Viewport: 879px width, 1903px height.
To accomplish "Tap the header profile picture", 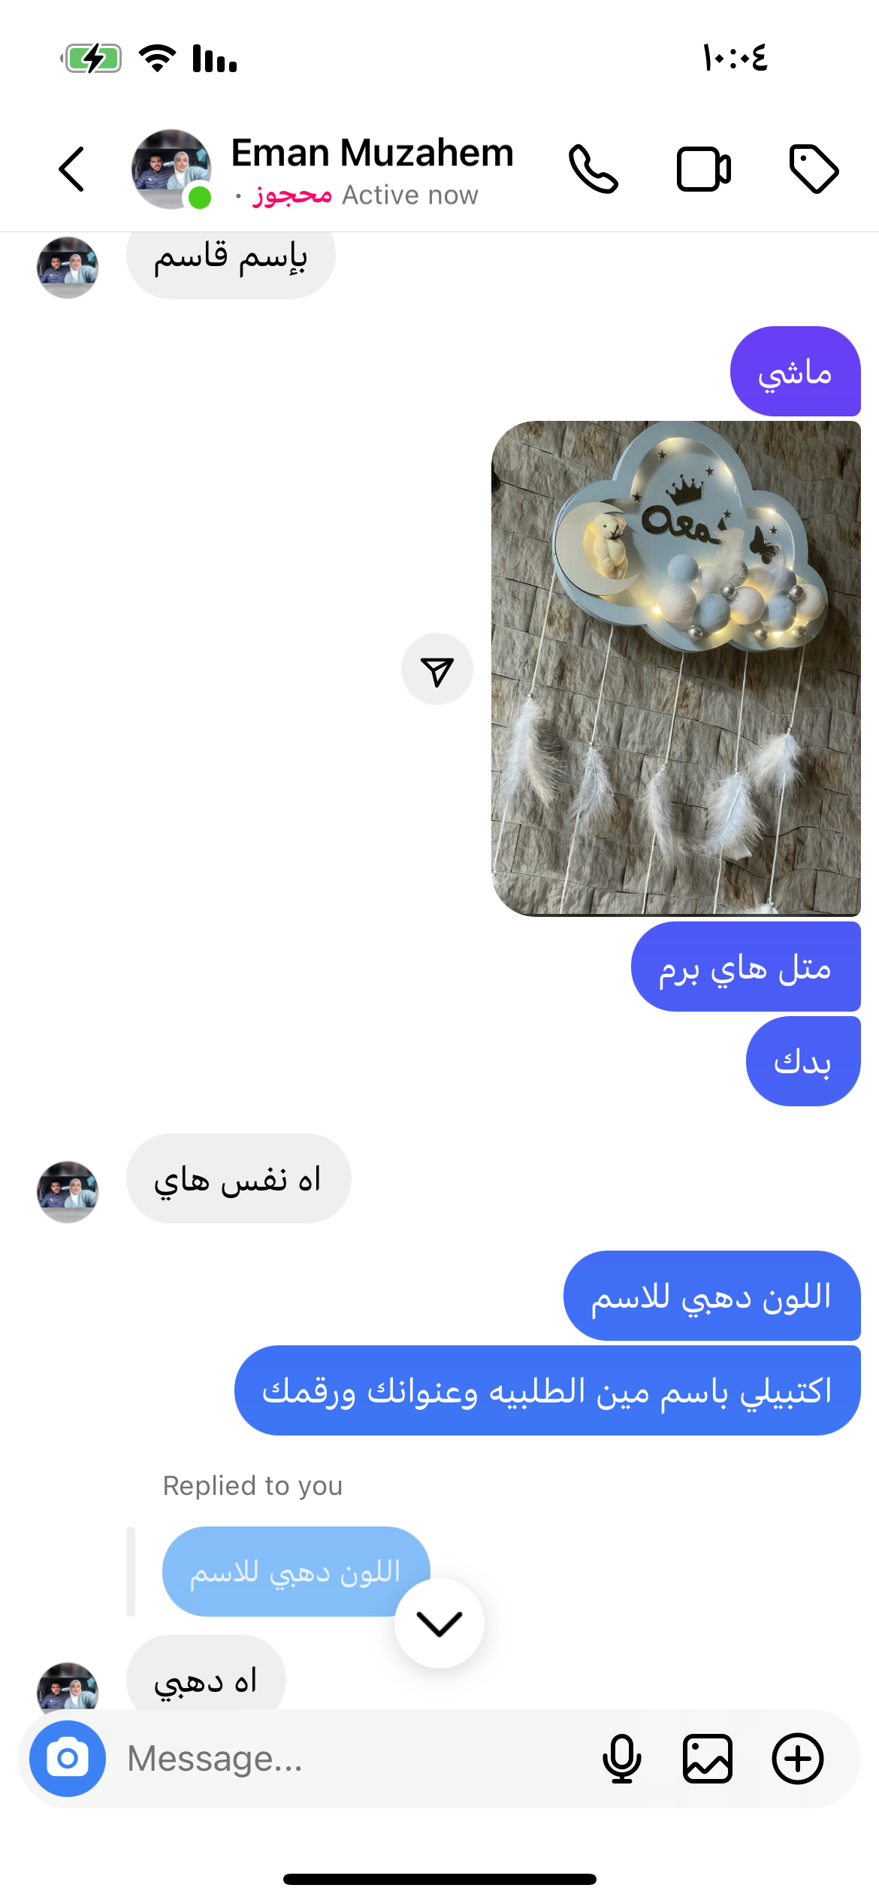I will click(171, 169).
